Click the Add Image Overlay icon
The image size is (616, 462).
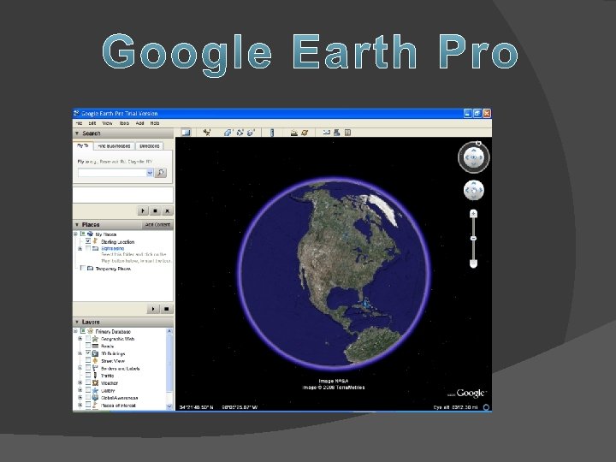(x=251, y=133)
